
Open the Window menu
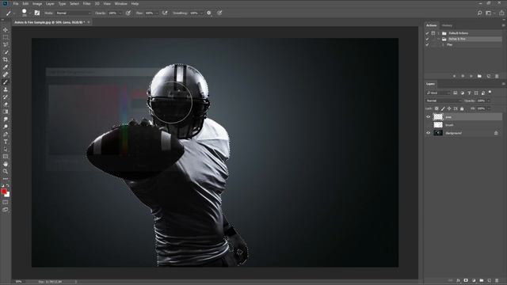point(120,3)
